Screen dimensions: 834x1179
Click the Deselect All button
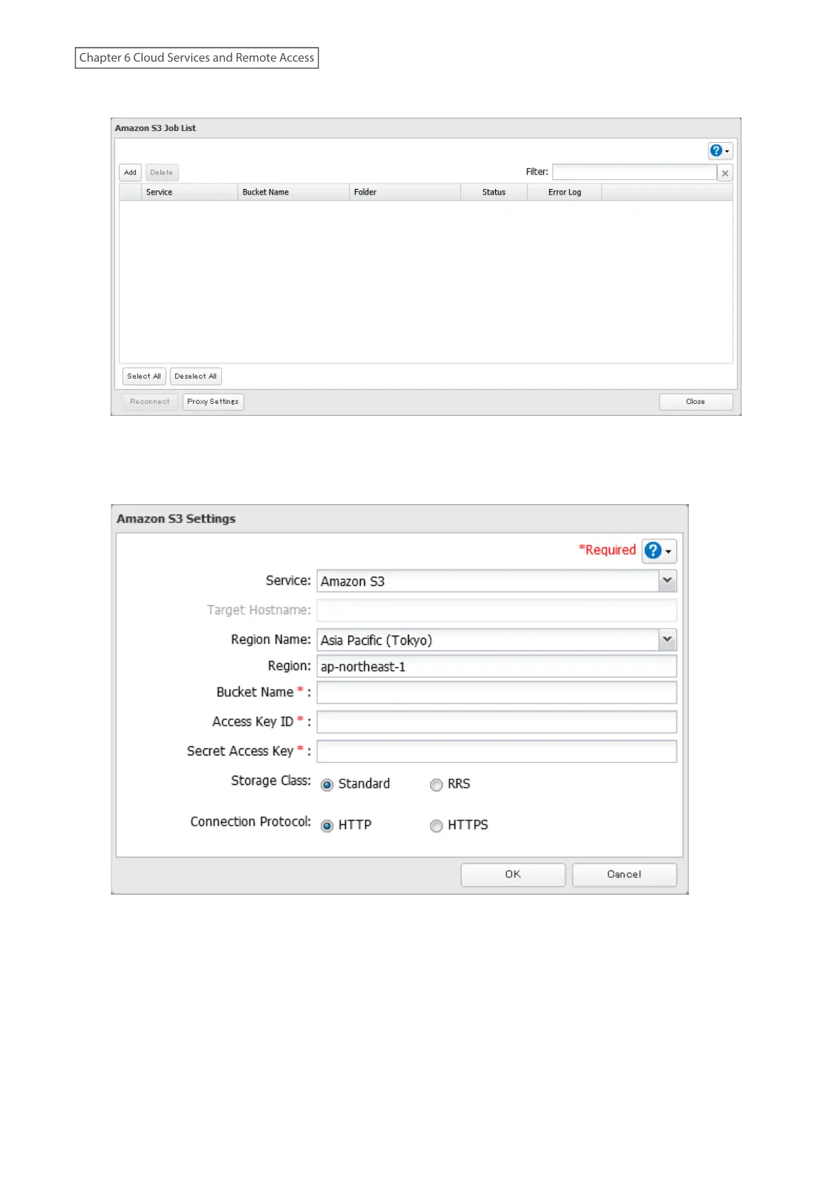pos(195,376)
